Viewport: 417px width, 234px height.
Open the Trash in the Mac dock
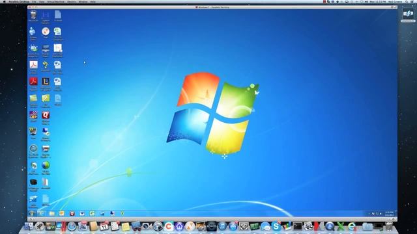(x=389, y=226)
